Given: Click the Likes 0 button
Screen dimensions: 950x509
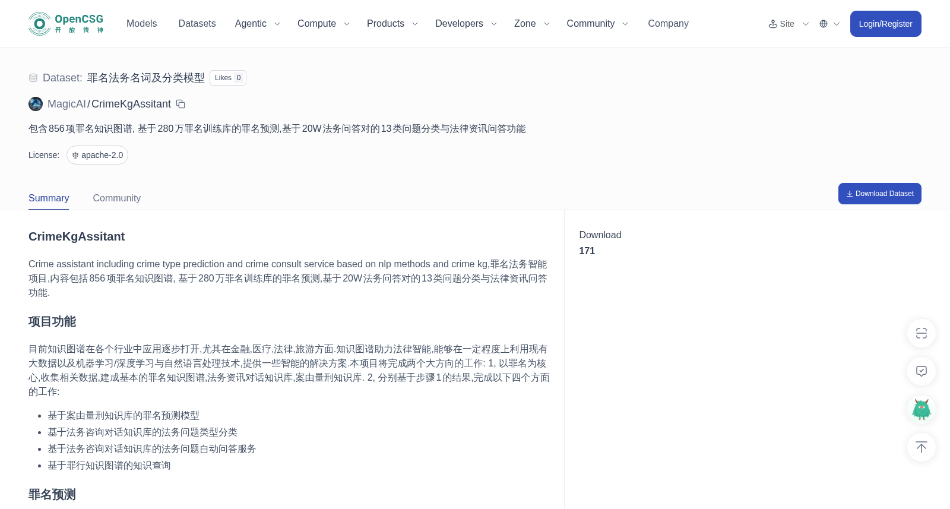Looking at the screenshot, I should [x=228, y=78].
